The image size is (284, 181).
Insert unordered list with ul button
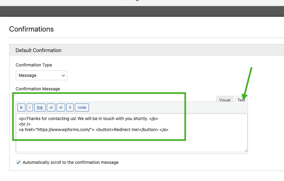pyautogui.click(x=51, y=107)
